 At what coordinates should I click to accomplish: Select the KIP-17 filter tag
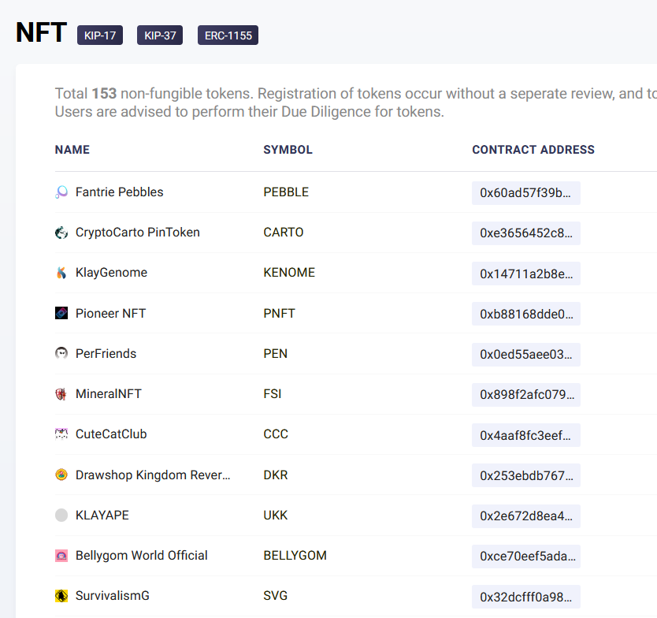pyautogui.click(x=100, y=35)
